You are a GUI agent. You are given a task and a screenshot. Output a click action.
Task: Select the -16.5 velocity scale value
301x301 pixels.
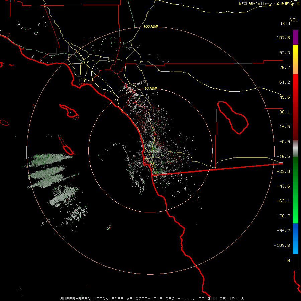pos(283,157)
